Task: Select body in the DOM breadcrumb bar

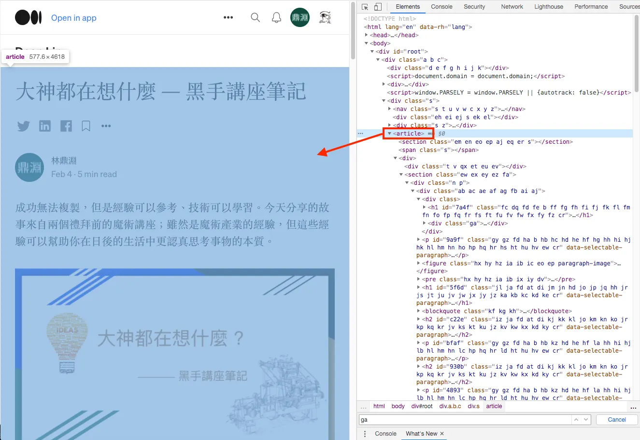Action: pos(398,406)
